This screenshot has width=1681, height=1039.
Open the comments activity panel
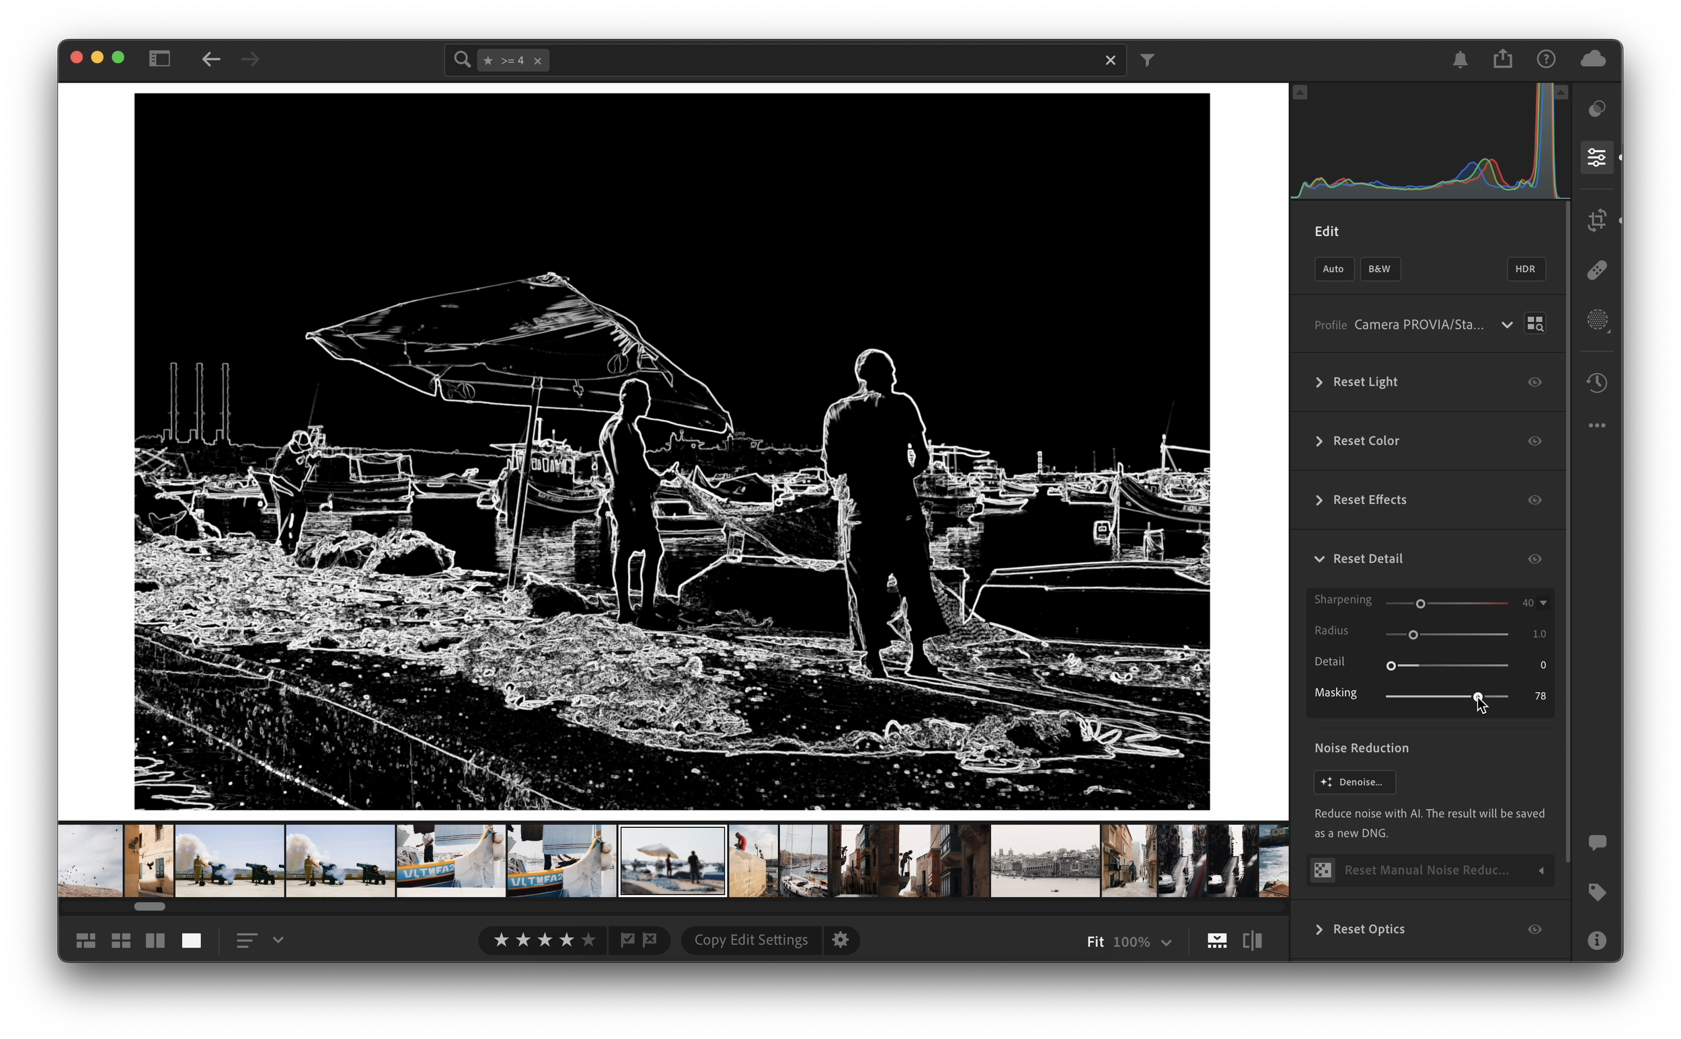tap(1596, 843)
